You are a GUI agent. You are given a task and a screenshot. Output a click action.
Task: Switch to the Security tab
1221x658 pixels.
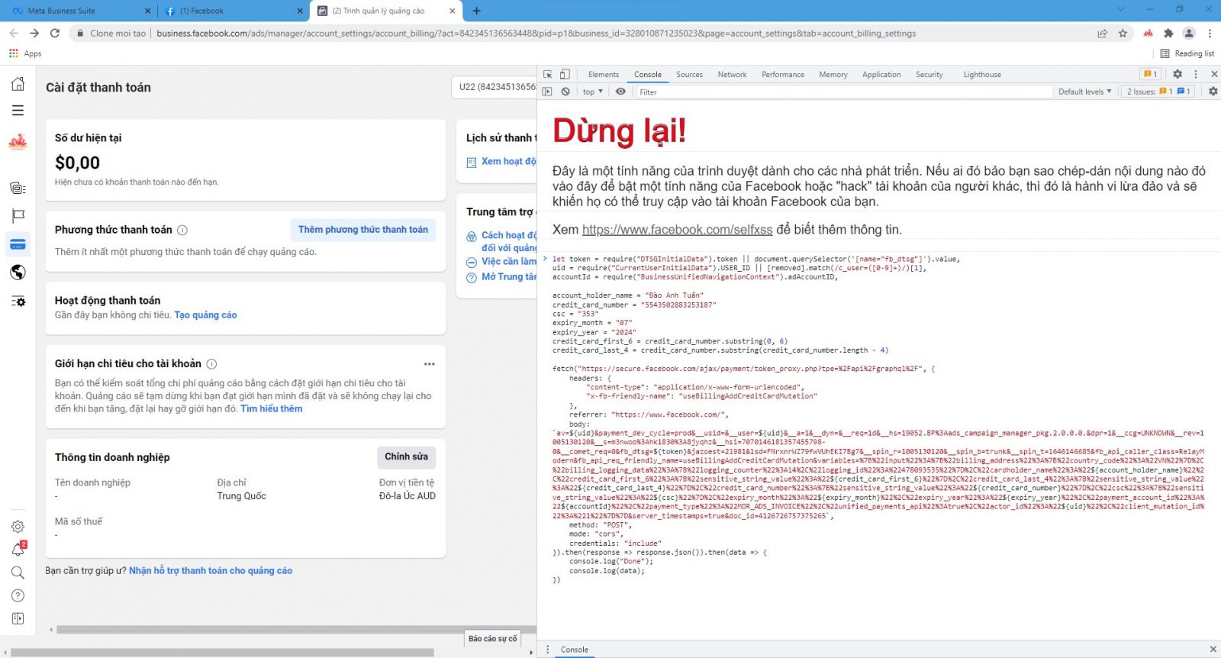(x=929, y=75)
